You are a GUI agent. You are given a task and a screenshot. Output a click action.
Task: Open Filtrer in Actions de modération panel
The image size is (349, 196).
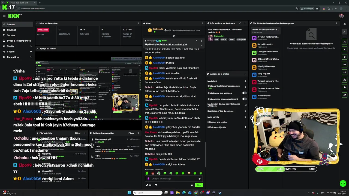[131, 133]
